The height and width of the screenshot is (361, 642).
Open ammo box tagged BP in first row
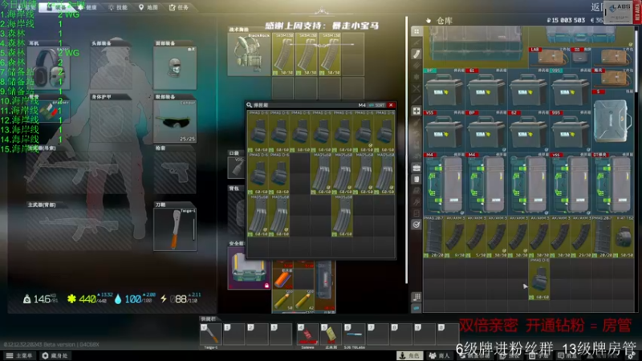pos(445,89)
